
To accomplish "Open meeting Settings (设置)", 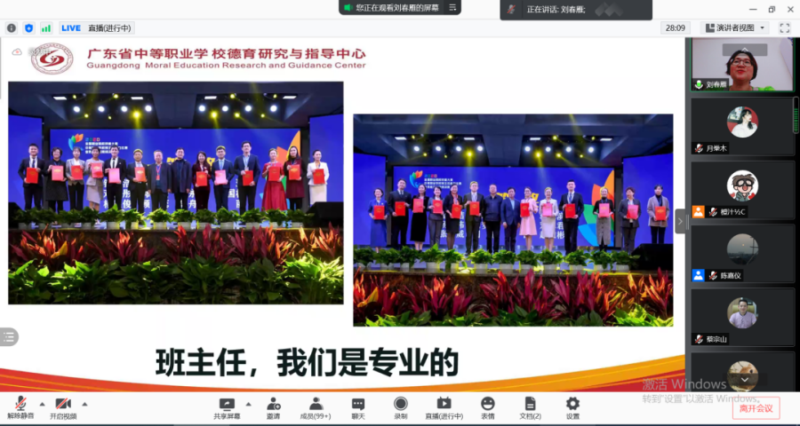I will click(x=572, y=407).
